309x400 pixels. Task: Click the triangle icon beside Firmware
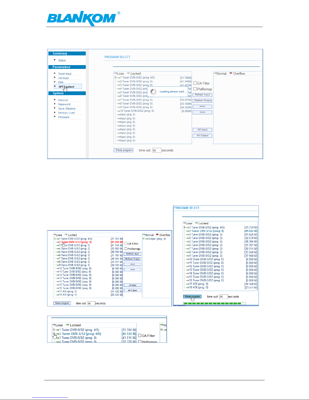tap(55, 117)
